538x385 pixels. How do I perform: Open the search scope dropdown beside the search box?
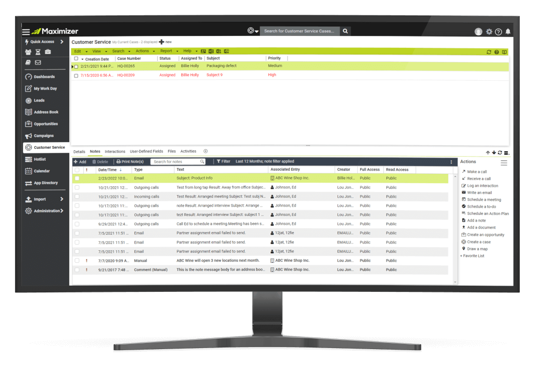coord(253,31)
